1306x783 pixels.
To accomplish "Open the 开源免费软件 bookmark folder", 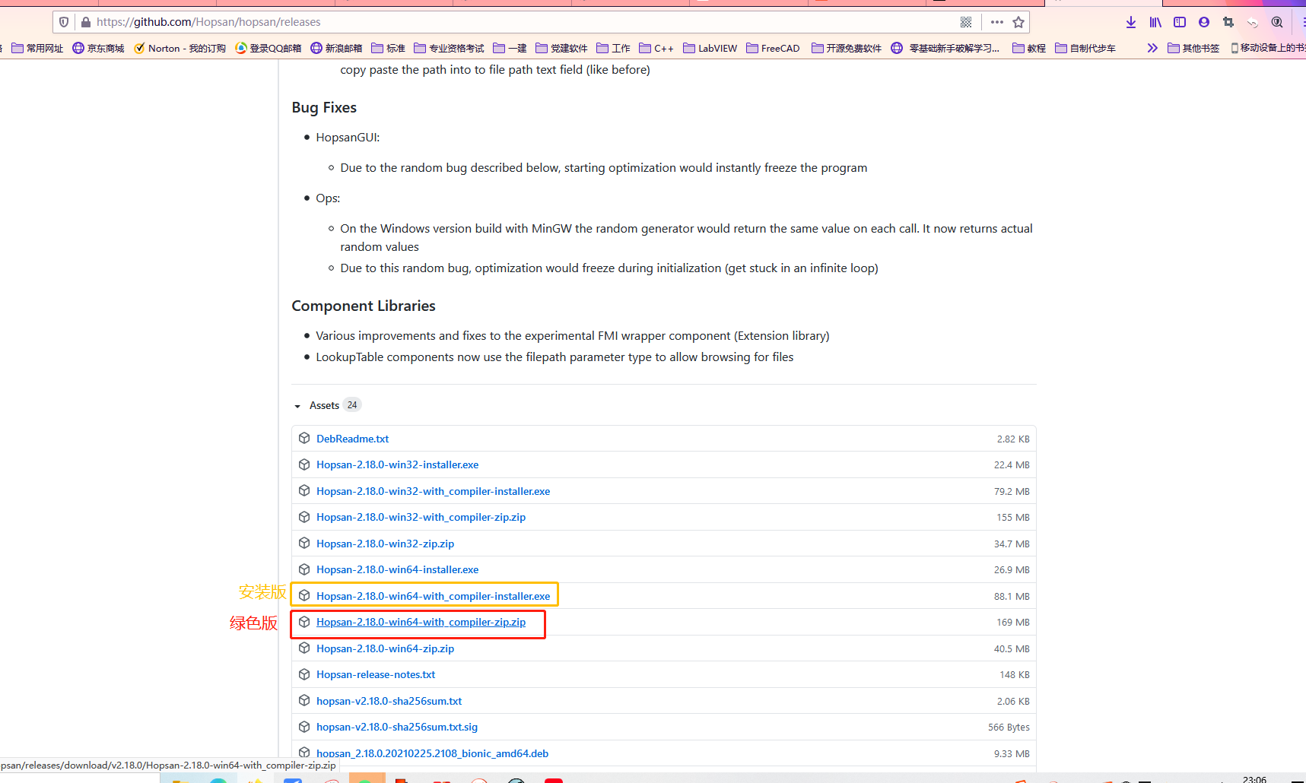I will pos(847,48).
